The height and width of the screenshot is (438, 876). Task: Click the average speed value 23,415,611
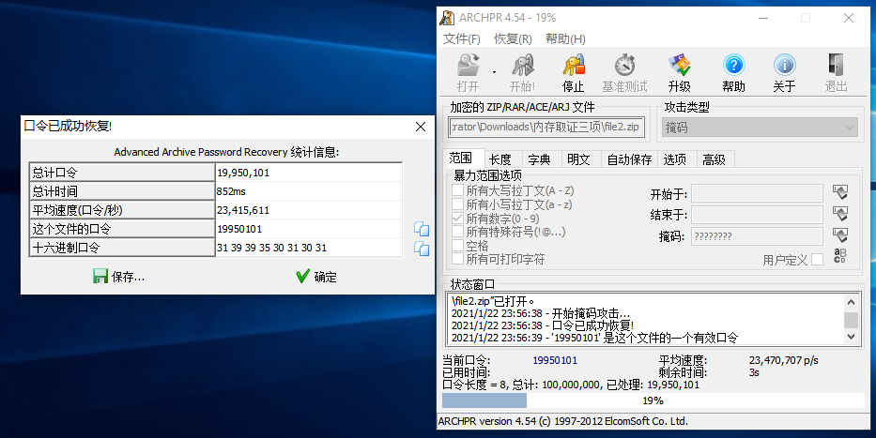(243, 210)
